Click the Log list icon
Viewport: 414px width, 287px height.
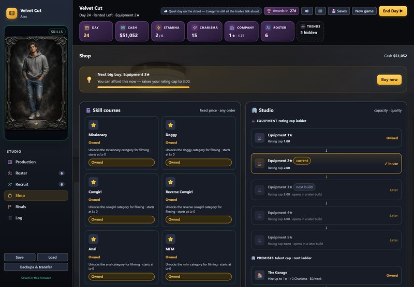click(x=10, y=218)
